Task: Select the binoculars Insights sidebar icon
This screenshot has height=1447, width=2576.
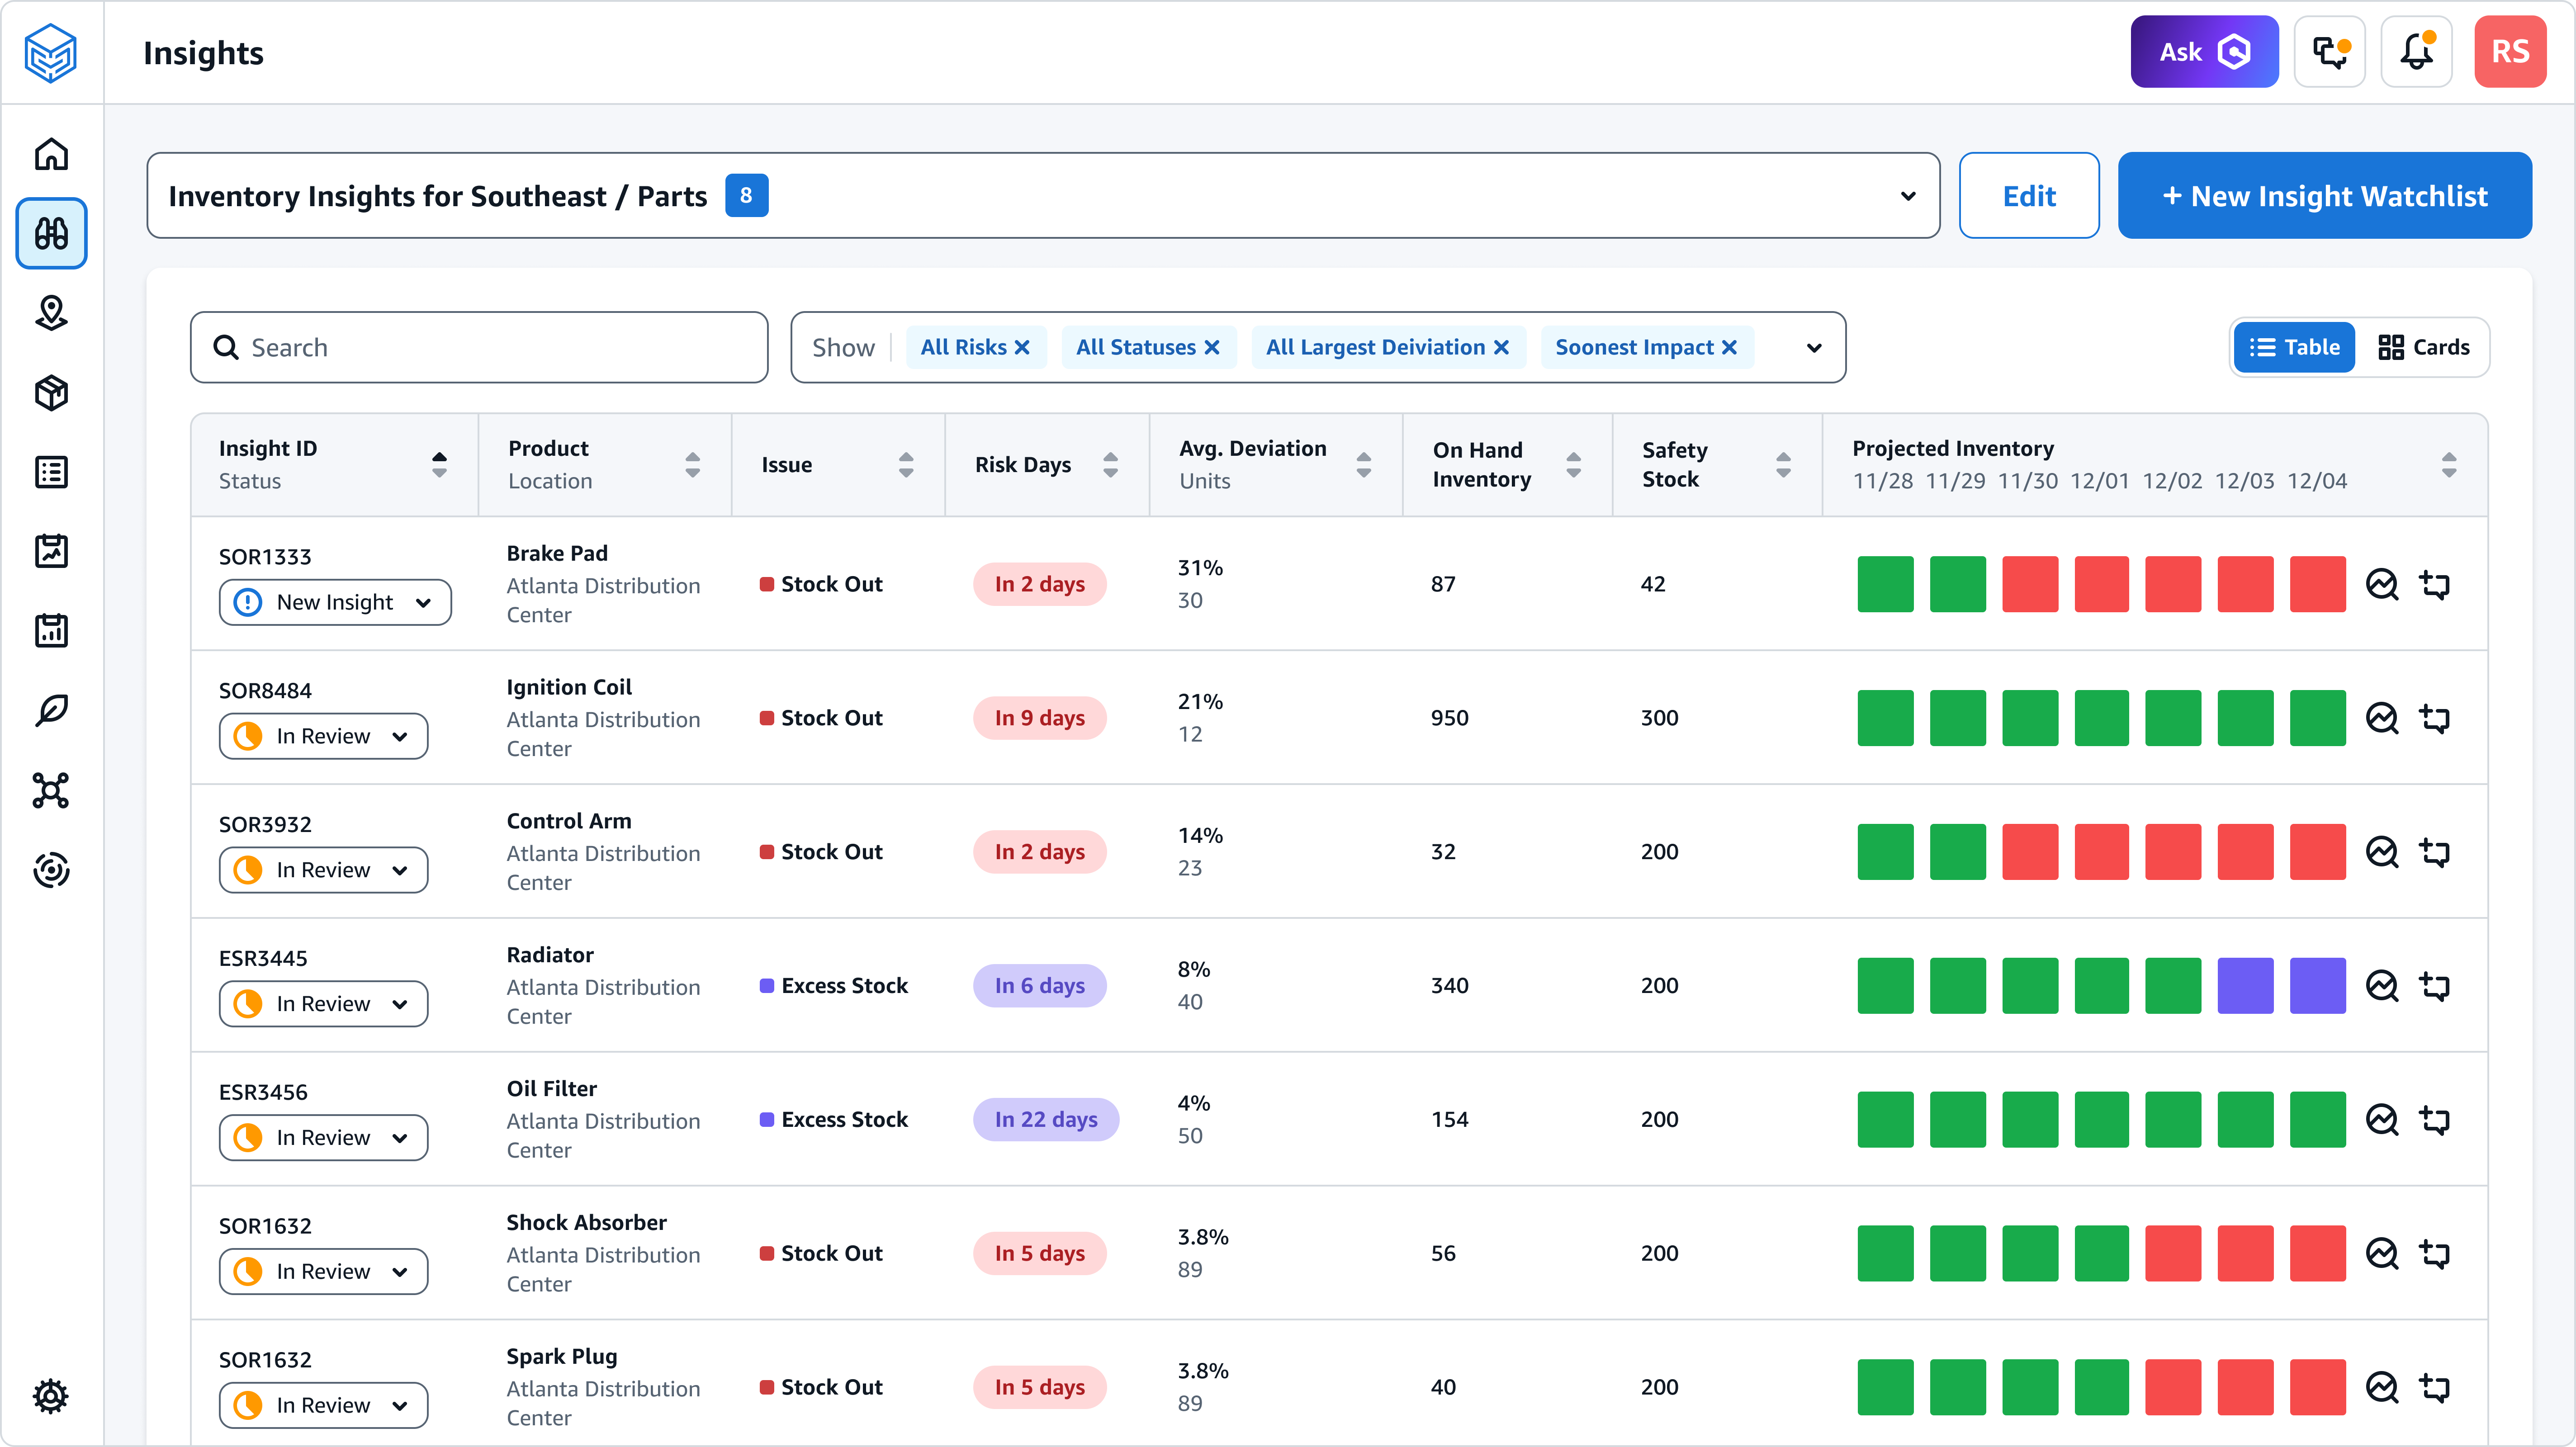Action: (51, 233)
